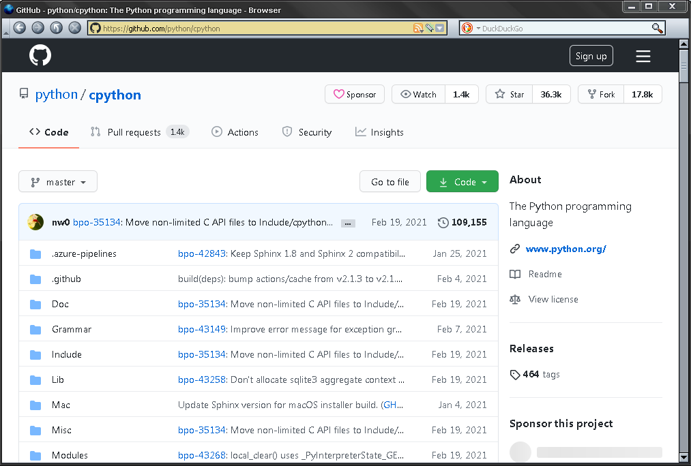Open the Include folder
Image resolution: width=691 pixels, height=466 pixels.
67,354
